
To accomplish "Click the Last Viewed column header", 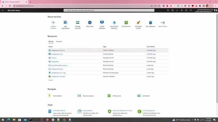I will click(x=151, y=47).
